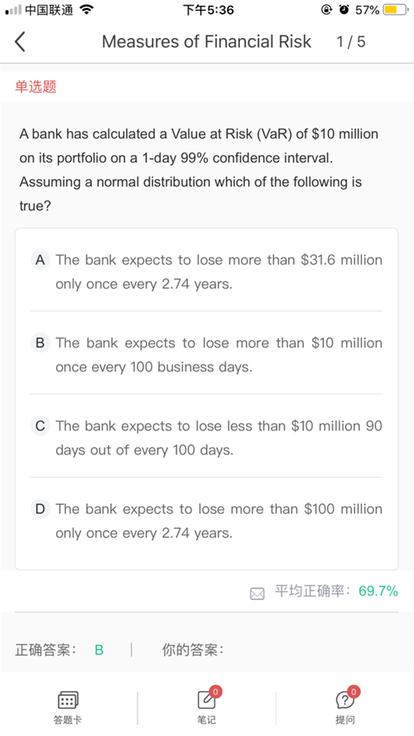Tap the 答题卡 label in bottom bar
The image size is (414, 736).
tap(68, 720)
